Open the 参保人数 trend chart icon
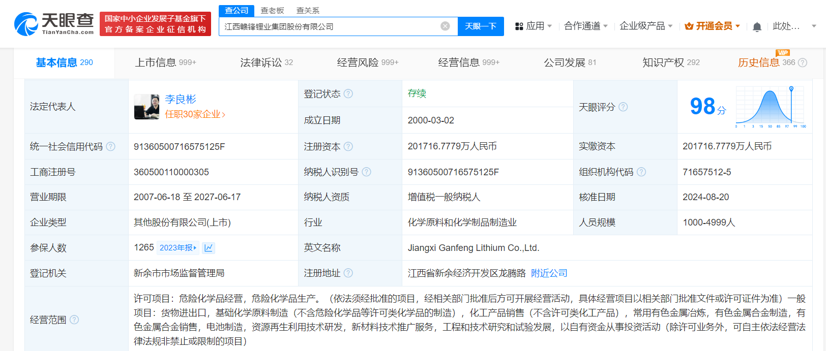Screen dimensions: 826x351 209,247
